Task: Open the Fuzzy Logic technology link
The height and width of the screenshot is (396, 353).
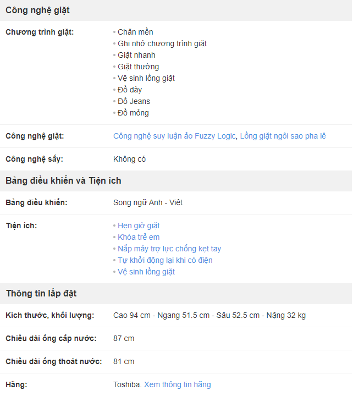Action: click(174, 136)
